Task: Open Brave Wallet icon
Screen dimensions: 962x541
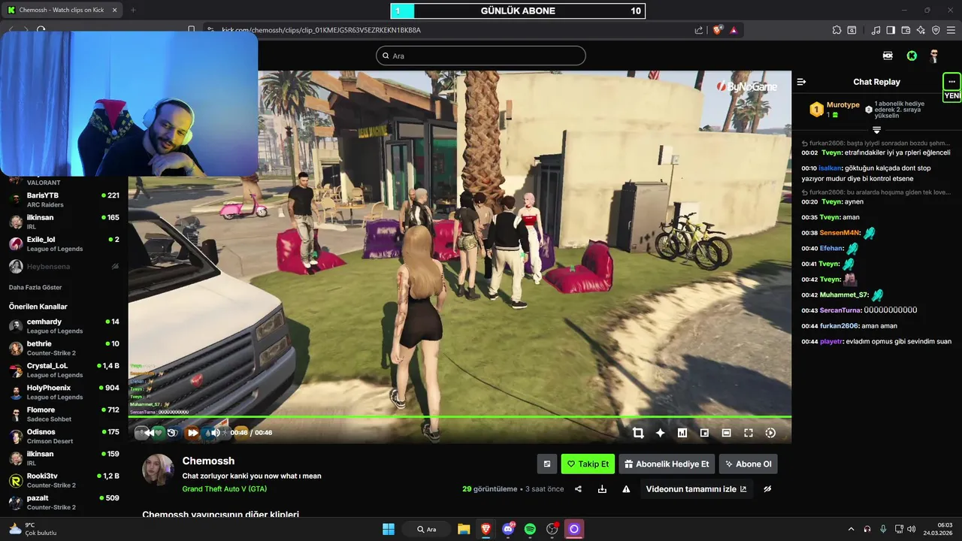Action: (x=906, y=30)
